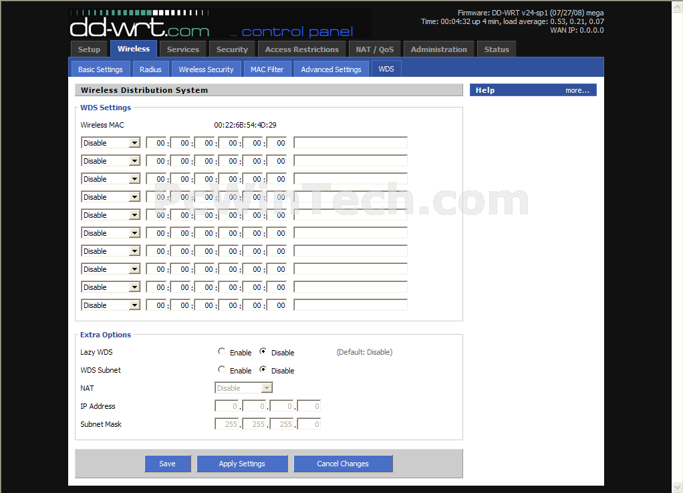This screenshot has width=683, height=493.
Task: Open the Help more... link
Action: (x=577, y=90)
